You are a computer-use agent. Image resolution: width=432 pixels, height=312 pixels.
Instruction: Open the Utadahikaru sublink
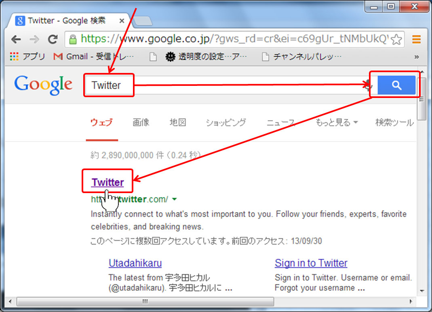click(135, 263)
